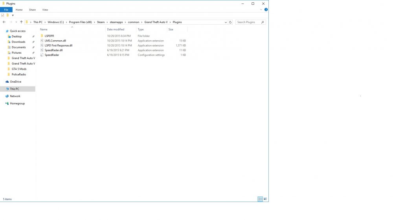393x220 pixels.
Task: Click the SpeedRadar config file icon
Action: point(42,55)
